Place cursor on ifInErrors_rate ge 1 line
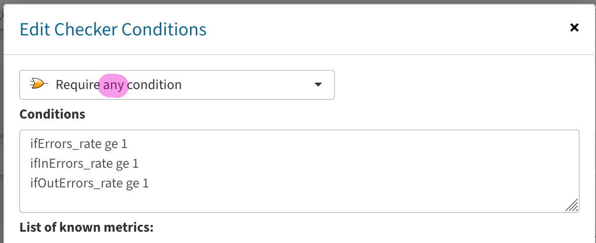Viewport: 596px width, 243px height. tap(84, 164)
